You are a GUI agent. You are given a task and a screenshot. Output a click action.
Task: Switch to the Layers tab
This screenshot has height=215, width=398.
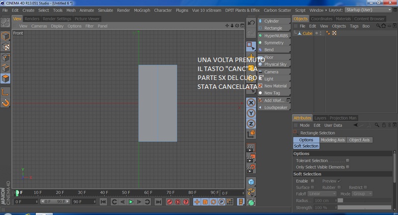[x=320, y=118]
